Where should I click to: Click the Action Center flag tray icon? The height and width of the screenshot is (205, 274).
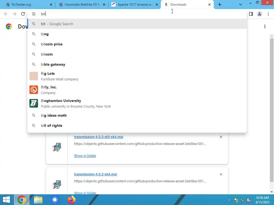[236, 200]
